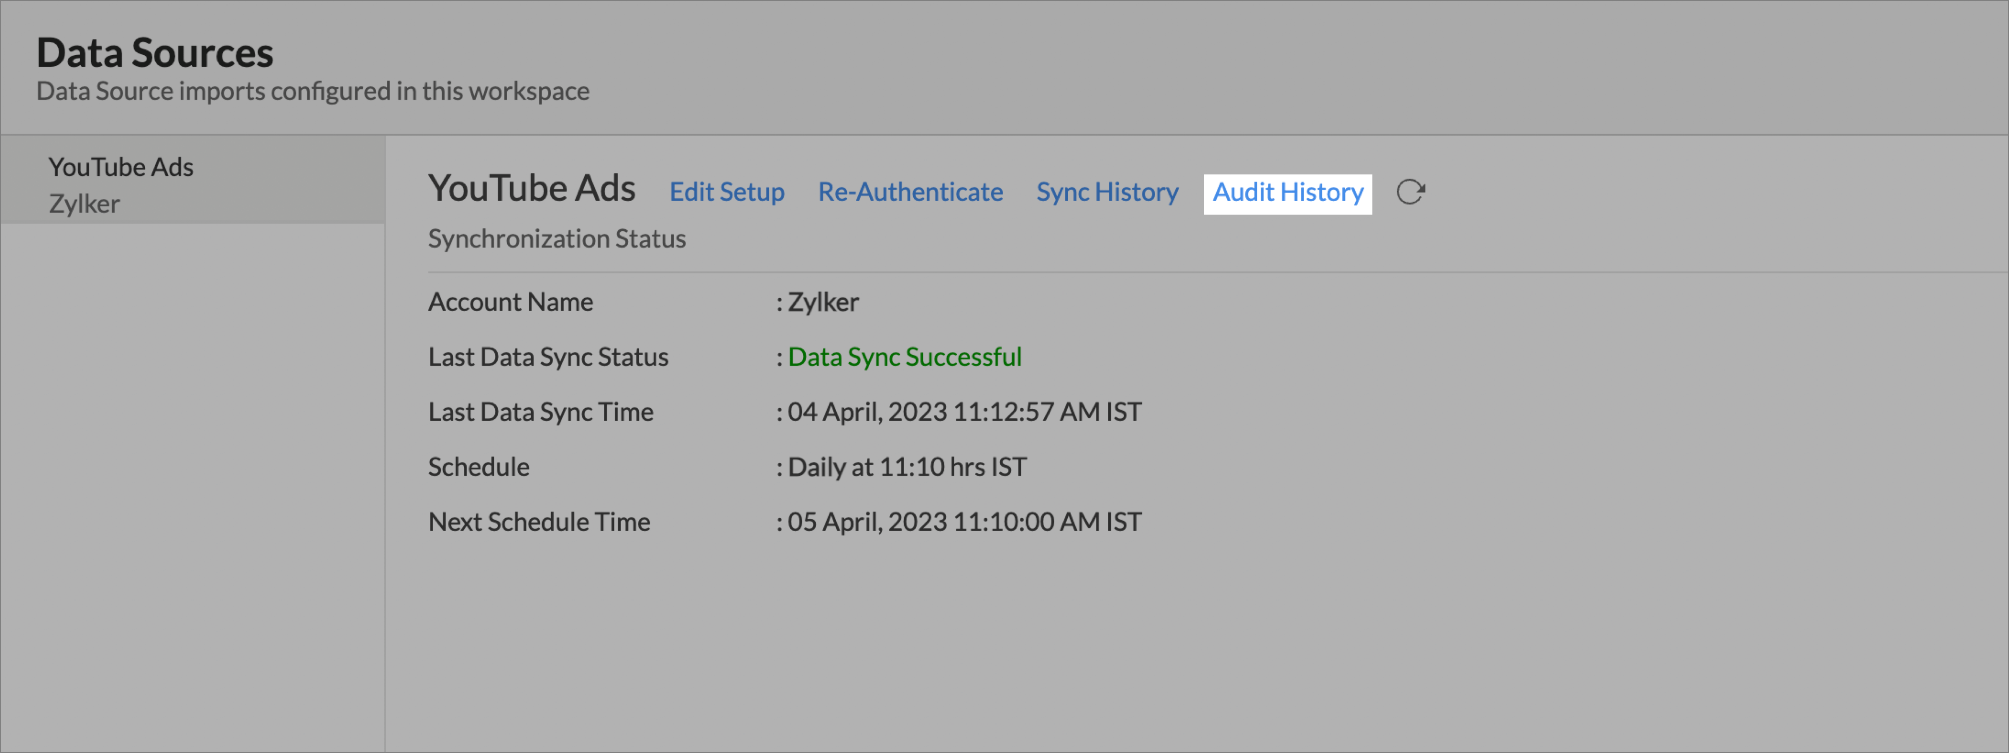Click the Data Sources heading

coord(154,53)
